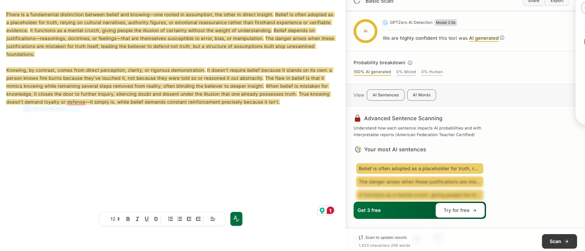
Task: Click the Advanced Sentence Scanning heading
Action: tap(403, 118)
